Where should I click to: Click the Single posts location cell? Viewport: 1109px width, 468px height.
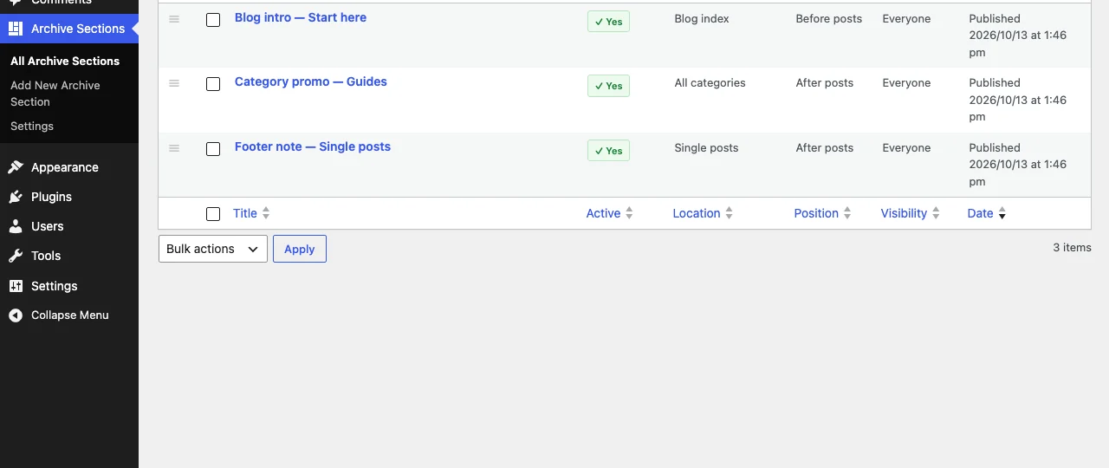[707, 148]
